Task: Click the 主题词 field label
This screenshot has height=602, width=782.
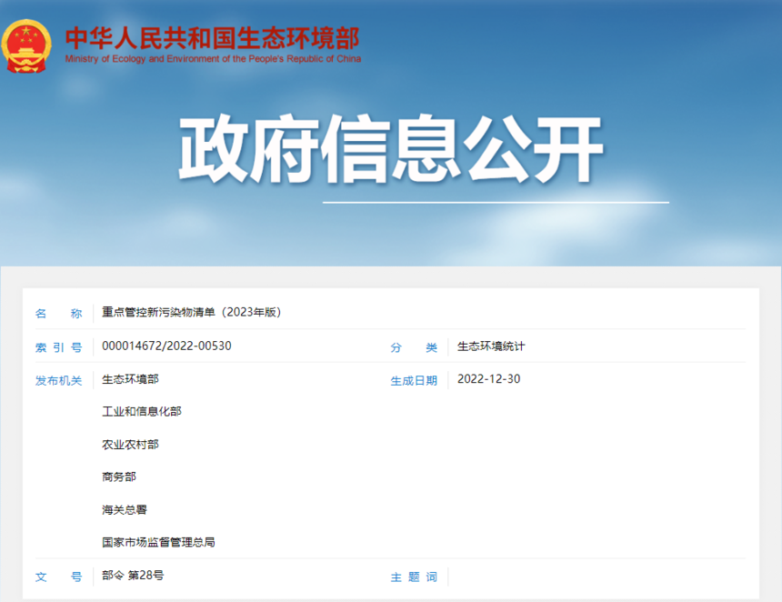Action: pyautogui.click(x=414, y=577)
